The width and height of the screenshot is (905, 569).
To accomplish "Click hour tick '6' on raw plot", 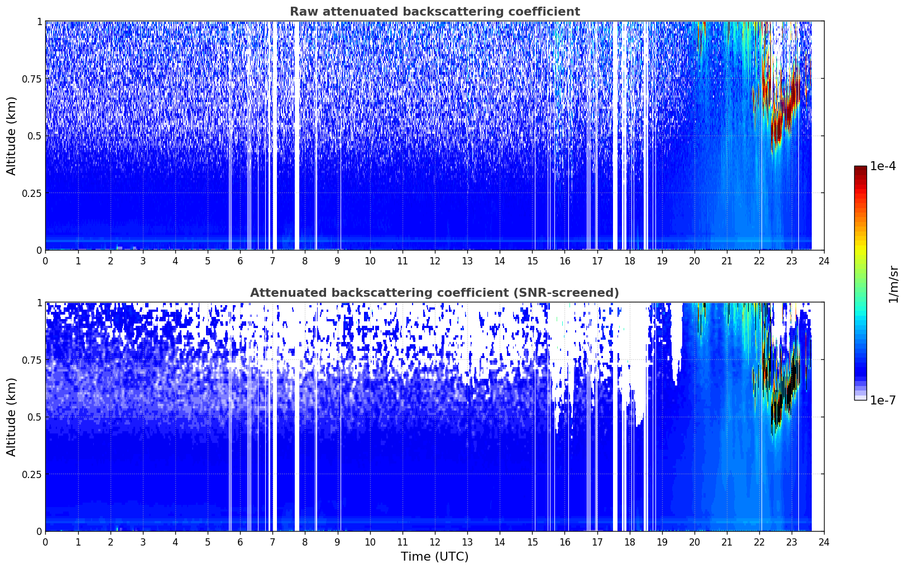I will click(x=240, y=261).
